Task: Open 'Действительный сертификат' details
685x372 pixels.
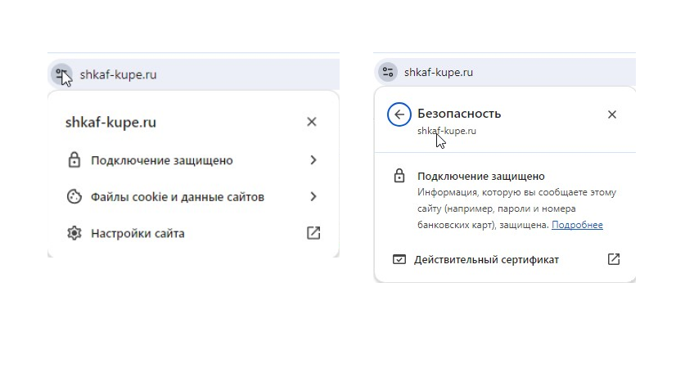Action: click(x=506, y=260)
